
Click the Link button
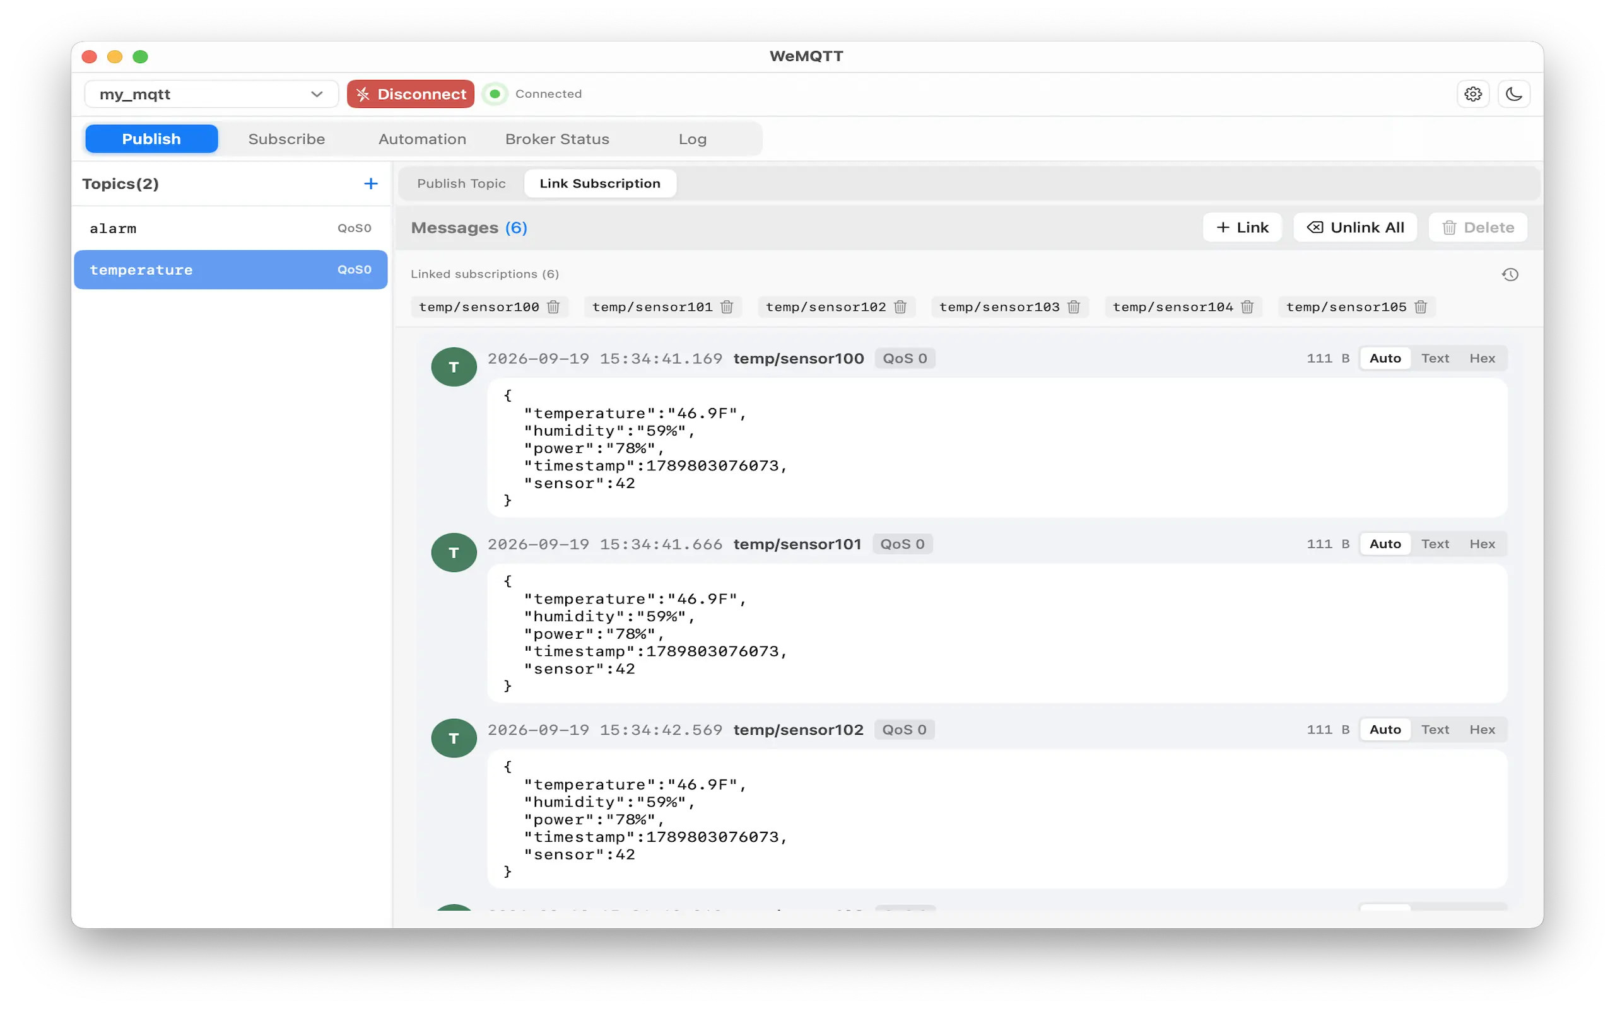pyautogui.click(x=1242, y=228)
